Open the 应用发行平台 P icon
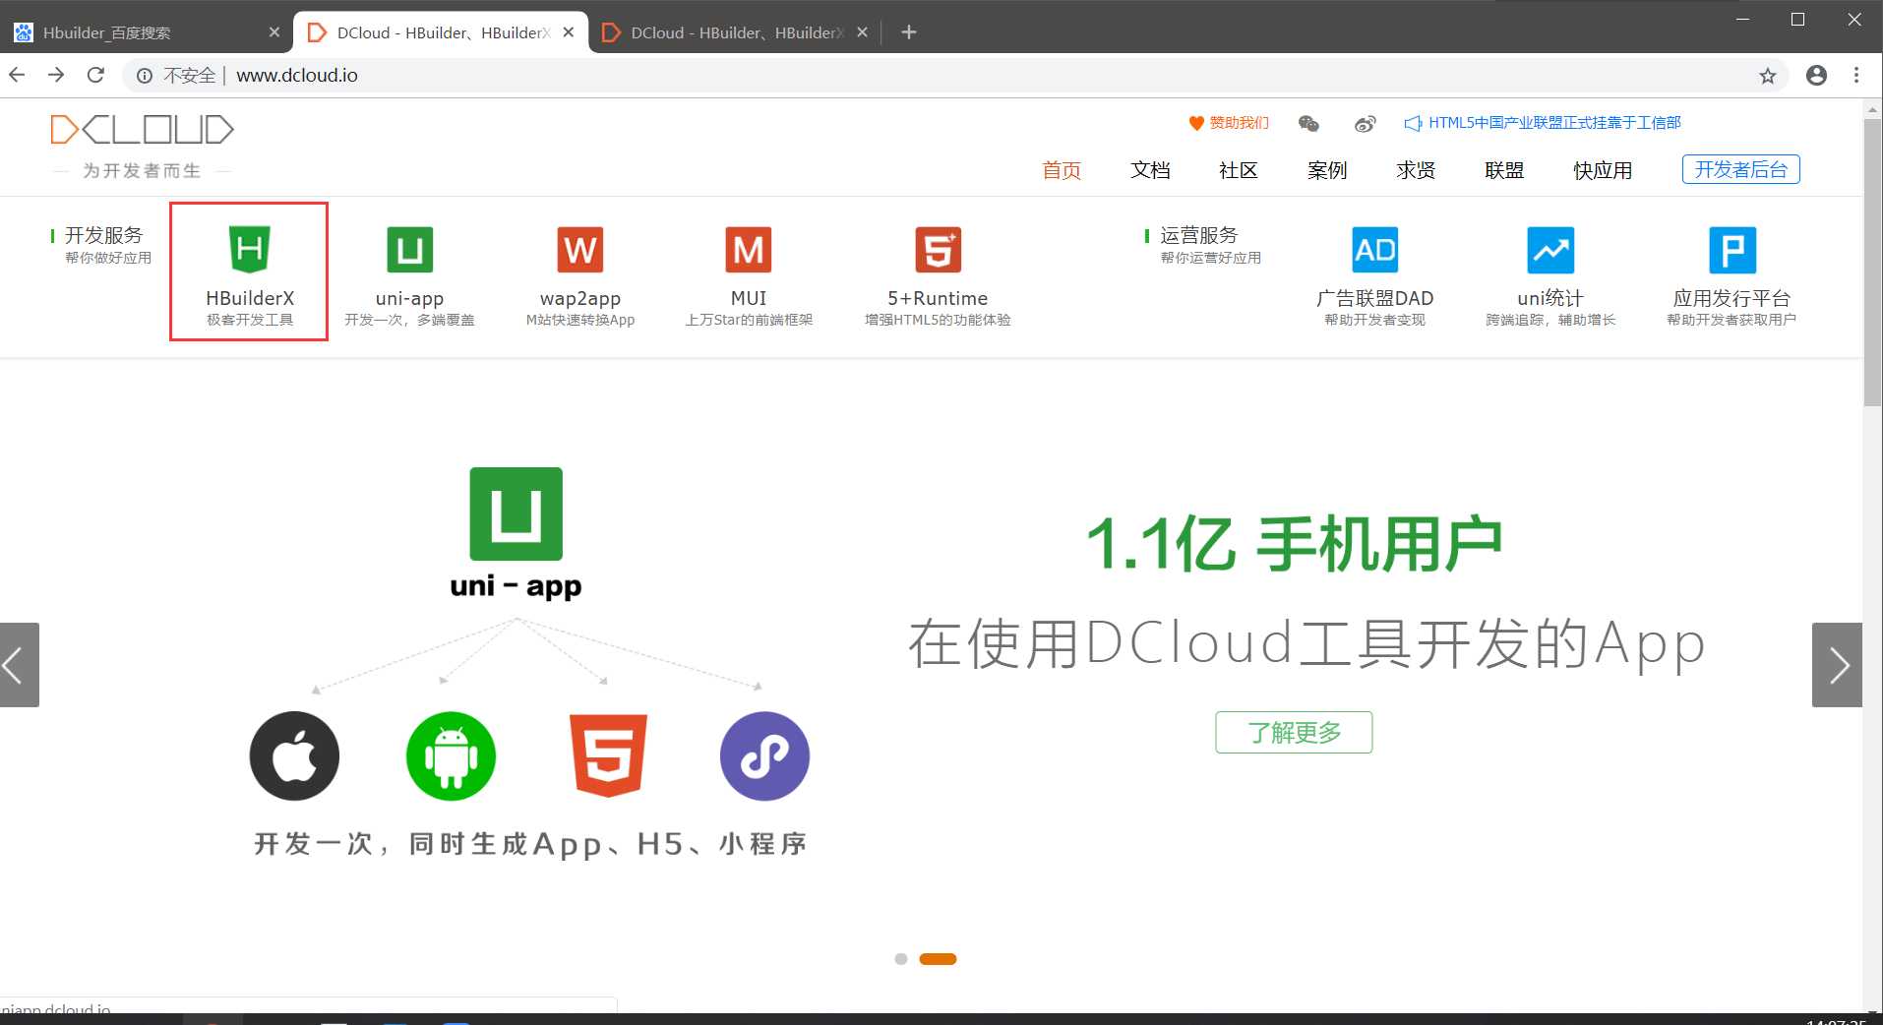Screen dimensions: 1883x1025 (x=1731, y=250)
